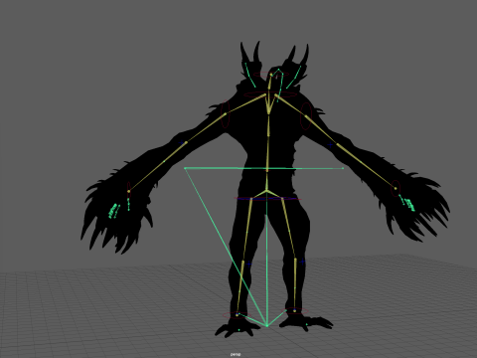The width and height of the screenshot is (477, 358).
Task: Select the red ankle ring on the screen-right foot
Action: click(x=294, y=311)
